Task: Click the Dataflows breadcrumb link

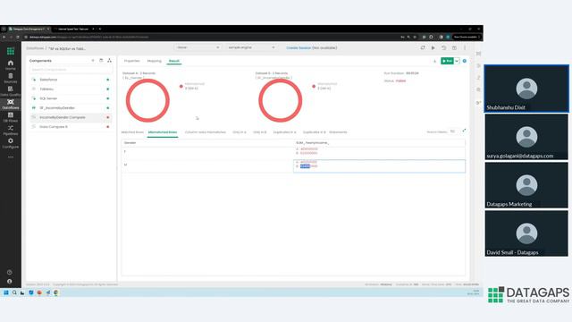Action: (35, 48)
